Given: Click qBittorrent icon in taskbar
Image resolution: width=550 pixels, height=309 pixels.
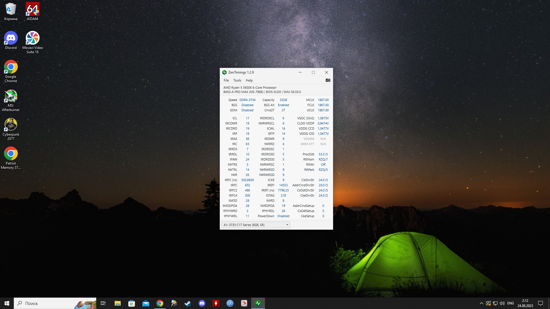Looking at the screenshot, I should 230,303.
